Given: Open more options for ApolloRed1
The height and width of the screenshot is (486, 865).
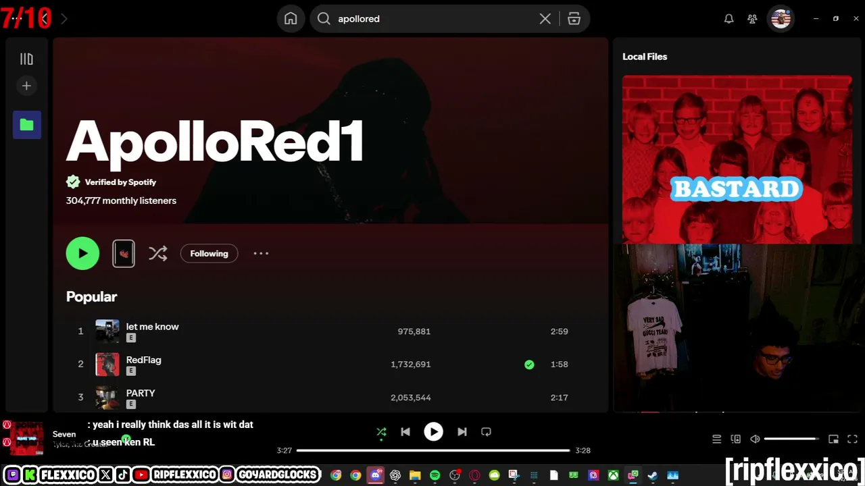Looking at the screenshot, I should pyautogui.click(x=261, y=254).
